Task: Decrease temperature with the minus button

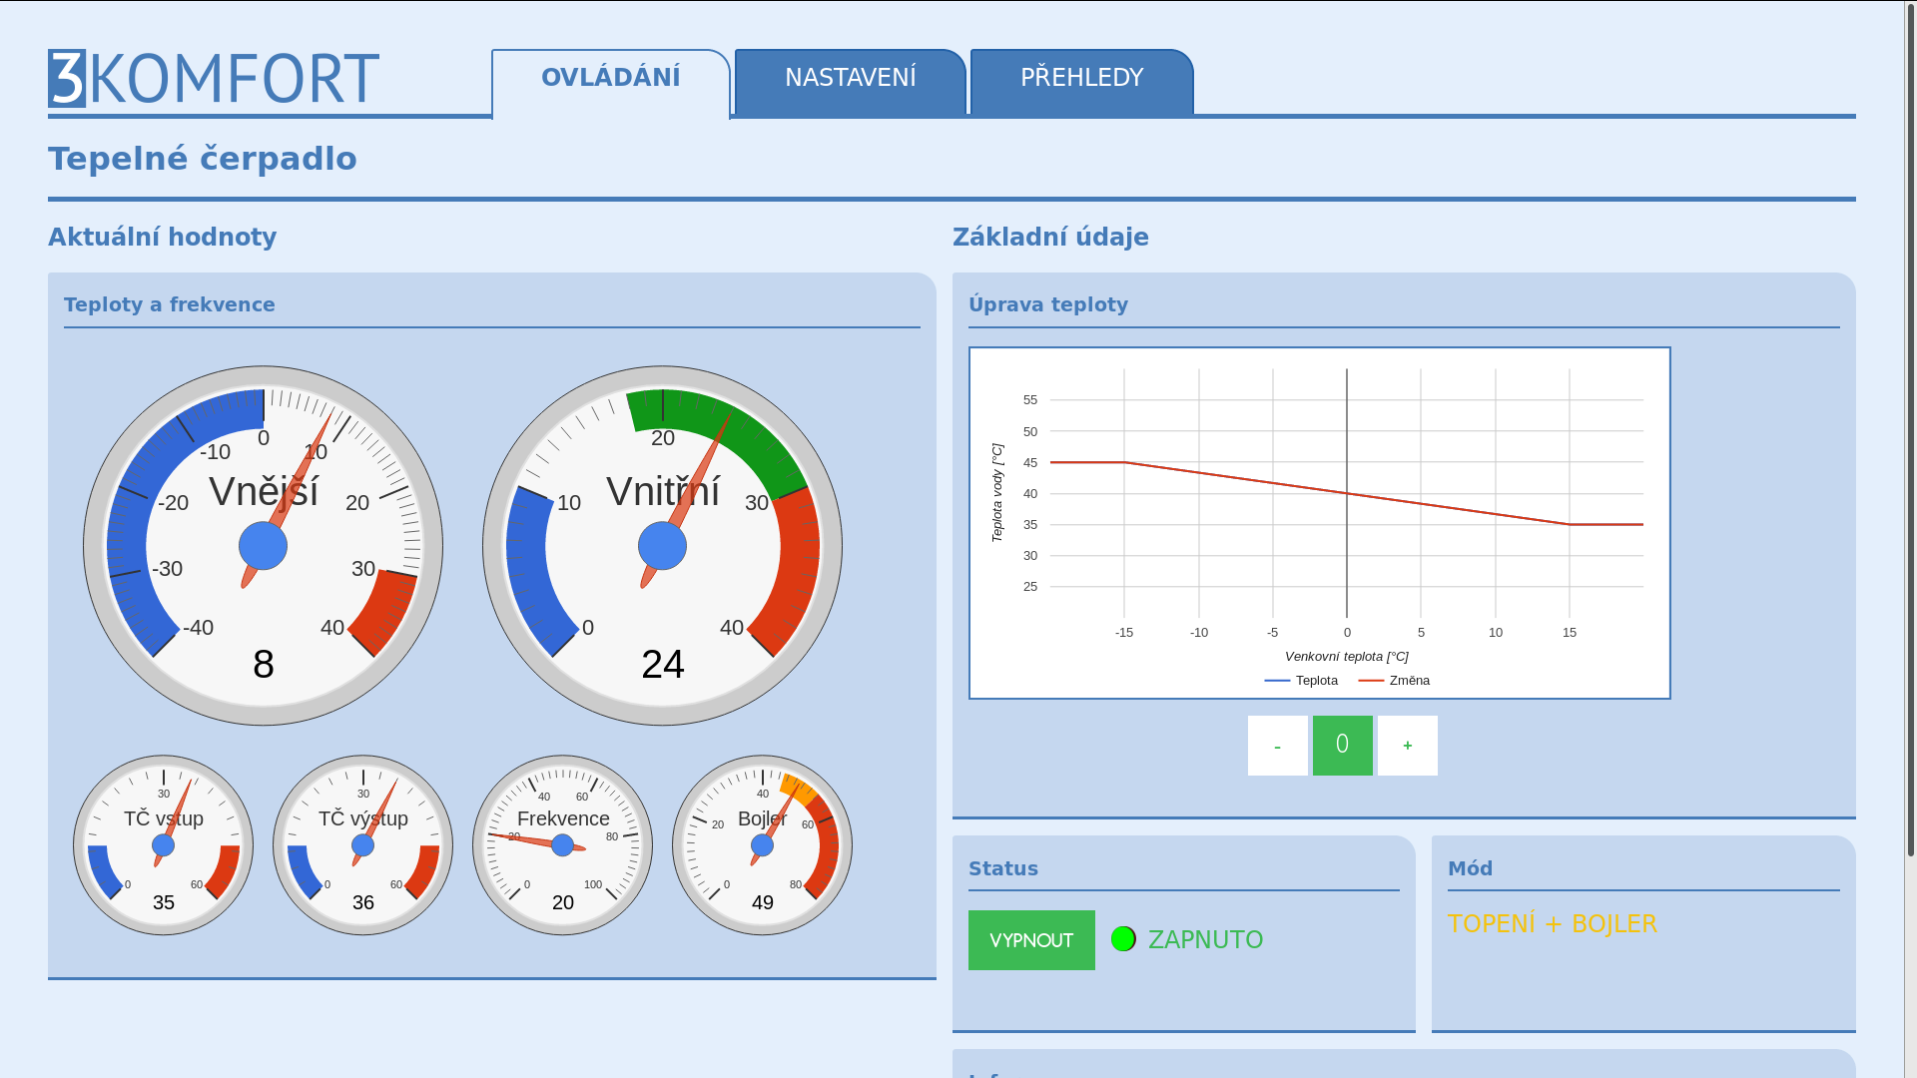Action: [x=1277, y=746]
